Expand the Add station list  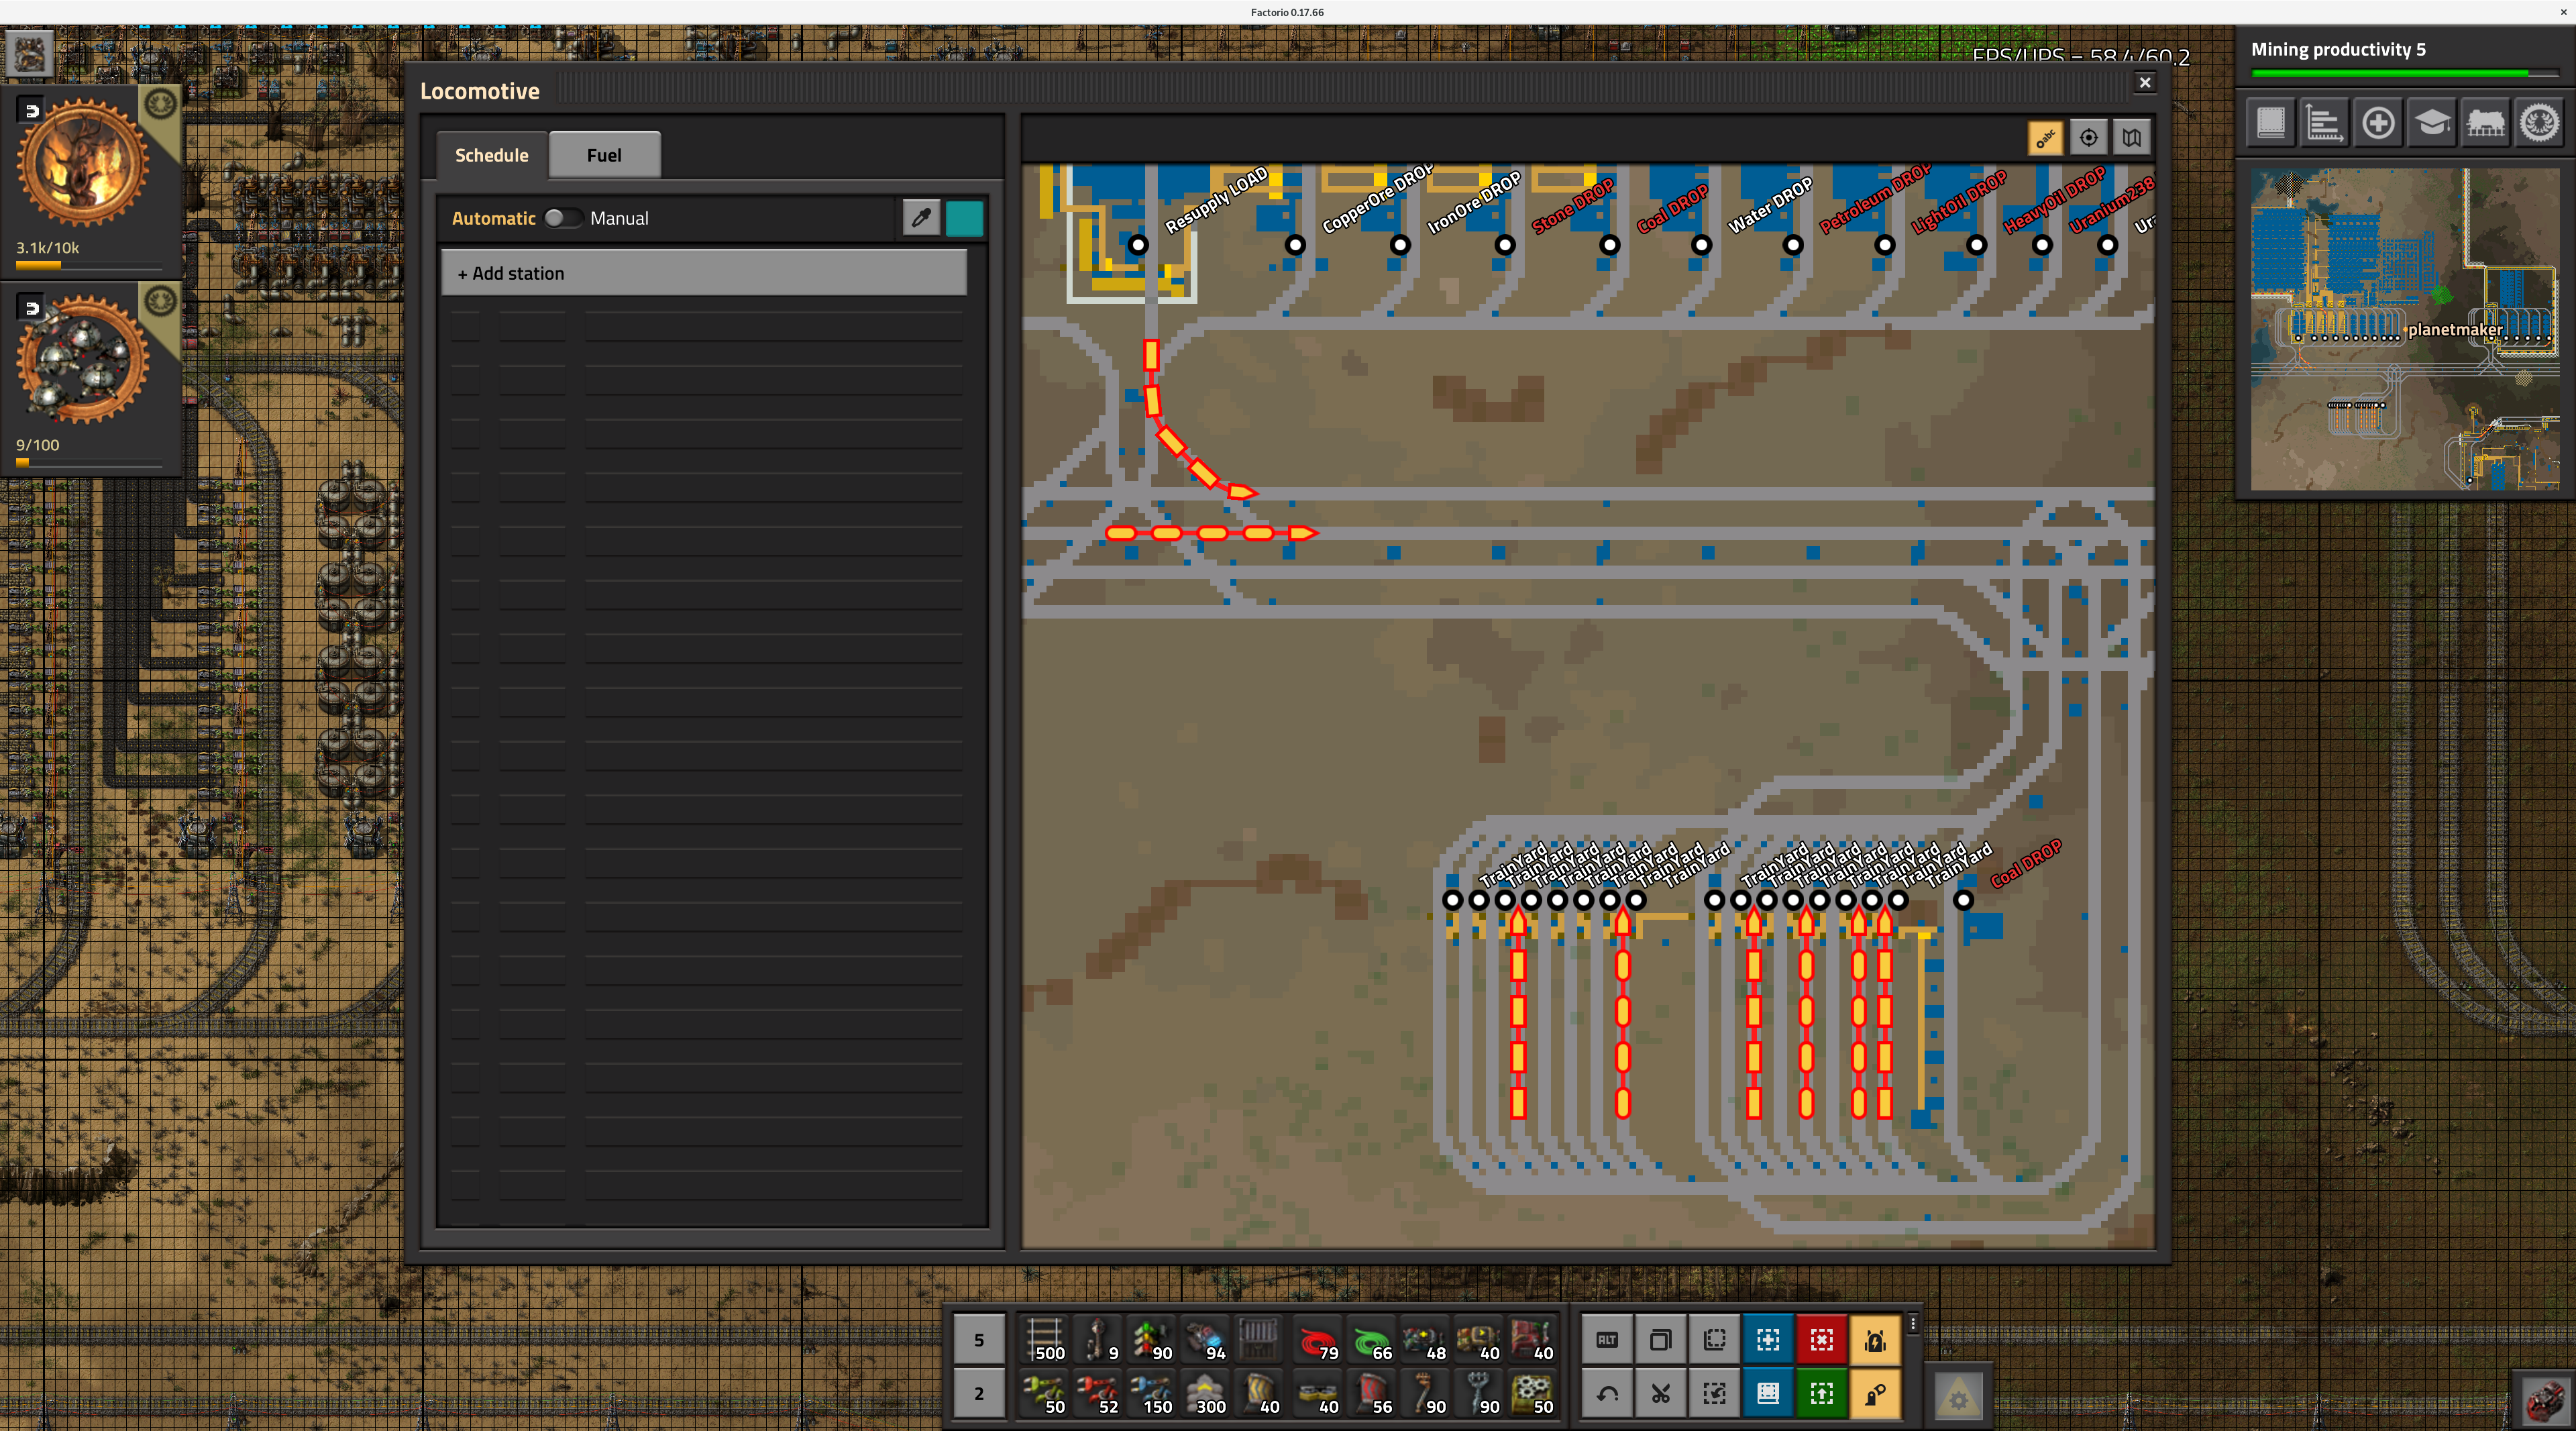click(x=704, y=273)
